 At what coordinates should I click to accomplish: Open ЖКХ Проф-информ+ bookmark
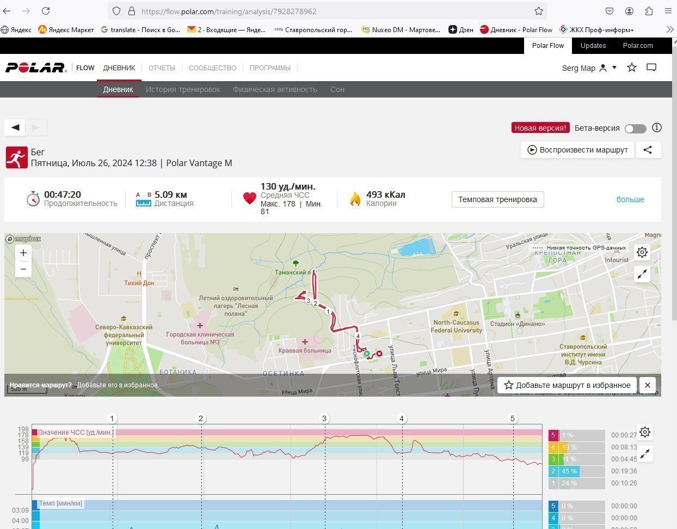(x=596, y=29)
